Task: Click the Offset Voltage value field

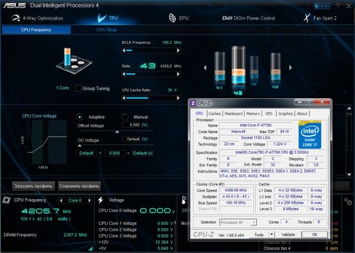Action: click(131, 125)
